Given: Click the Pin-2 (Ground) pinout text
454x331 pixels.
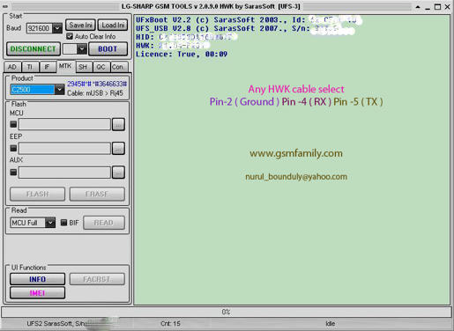Looking at the screenshot, I should 244,102.
